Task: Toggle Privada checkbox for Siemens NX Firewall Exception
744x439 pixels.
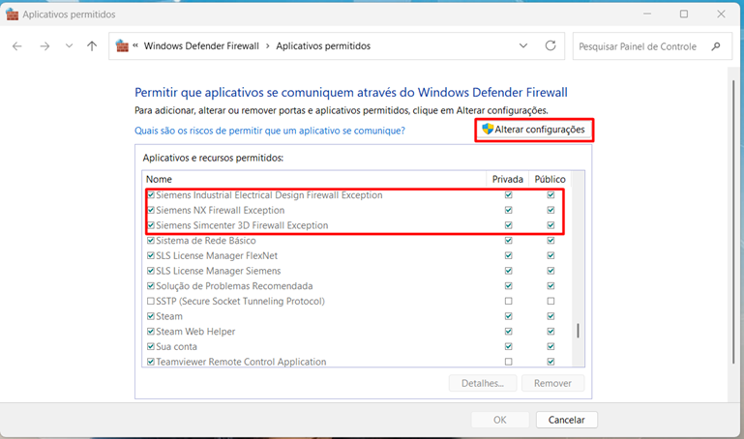Action: (x=509, y=210)
